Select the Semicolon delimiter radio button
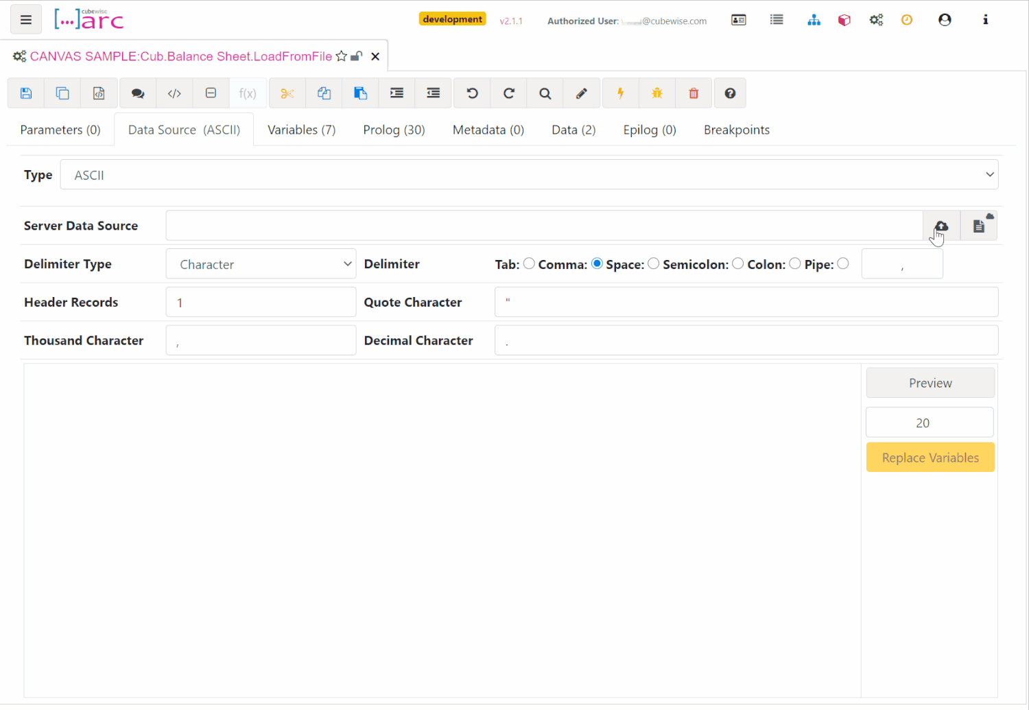Screen dimensions: 1029x710 (737, 263)
